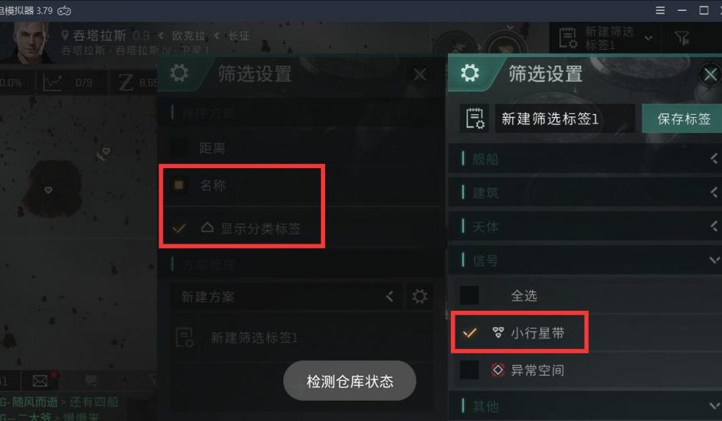722x421 pixels.
Task: Expand the 舰船 category section
Action: (584, 159)
